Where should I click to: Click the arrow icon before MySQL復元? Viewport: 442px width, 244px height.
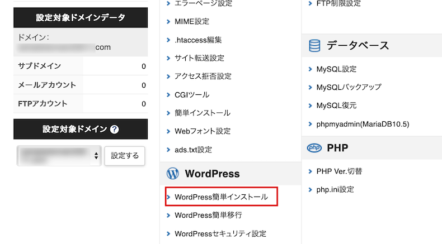tap(311, 106)
